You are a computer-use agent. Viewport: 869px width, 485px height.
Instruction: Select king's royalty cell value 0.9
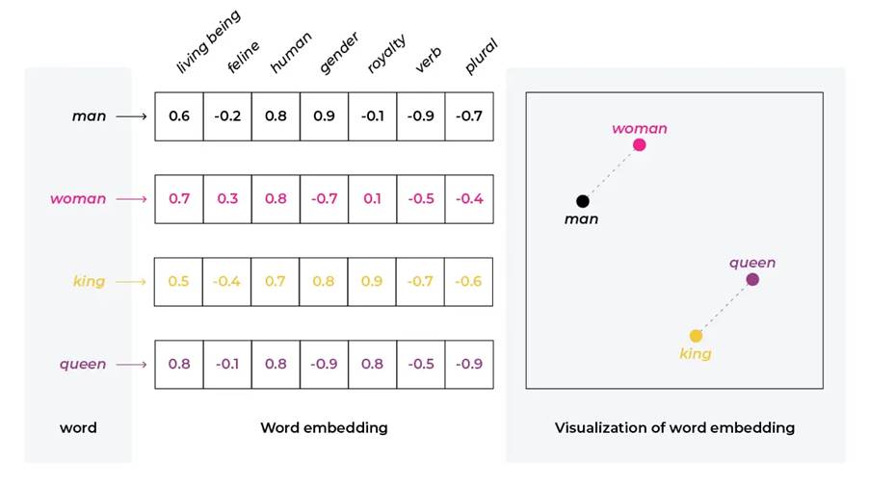pyautogui.click(x=372, y=281)
